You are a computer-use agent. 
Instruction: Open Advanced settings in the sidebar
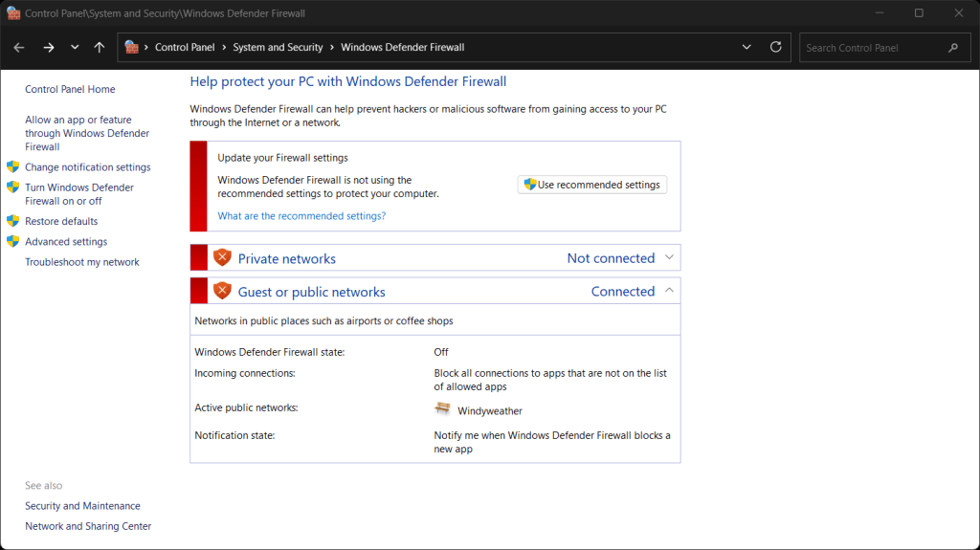click(66, 242)
